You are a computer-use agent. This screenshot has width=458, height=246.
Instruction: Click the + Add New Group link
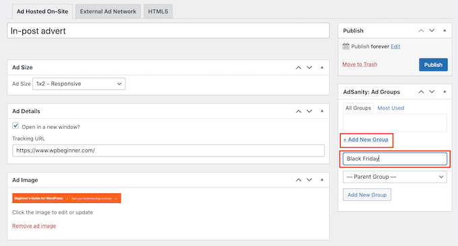(x=366, y=140)
